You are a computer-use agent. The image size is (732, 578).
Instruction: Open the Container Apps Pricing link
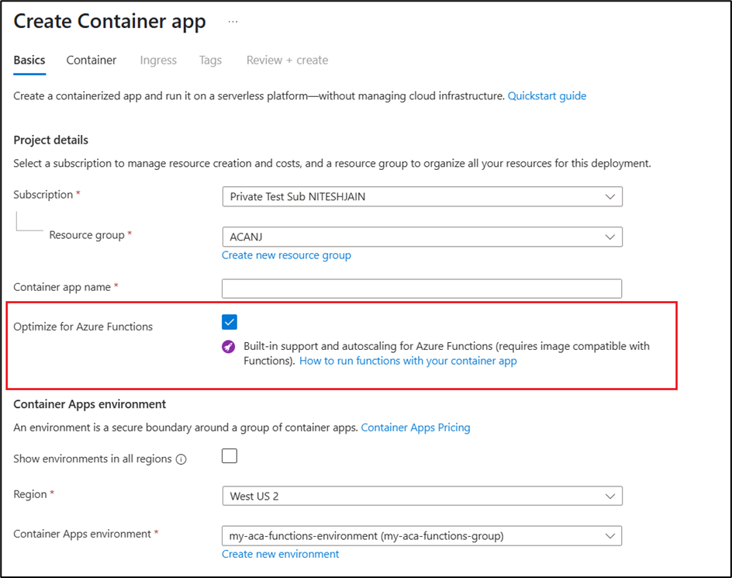click(x=416, y=427)
